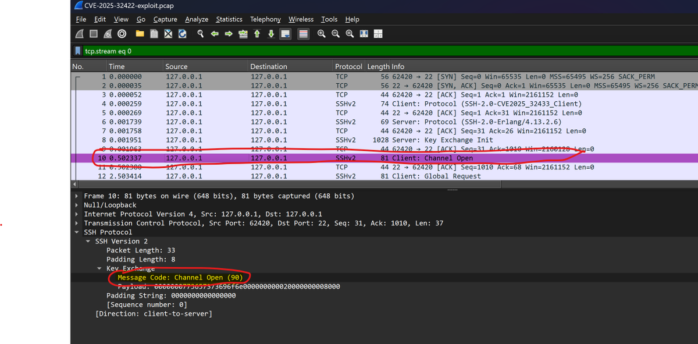Toggle auto-scroll during live capture
The width and height of the screenshot is (698, 344).
[x=285, y=34]
